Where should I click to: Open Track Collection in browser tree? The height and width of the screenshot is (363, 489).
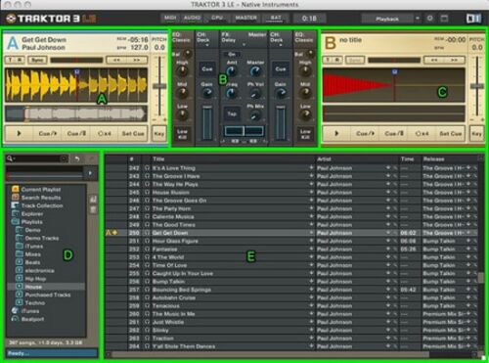(x=42, y=205)
